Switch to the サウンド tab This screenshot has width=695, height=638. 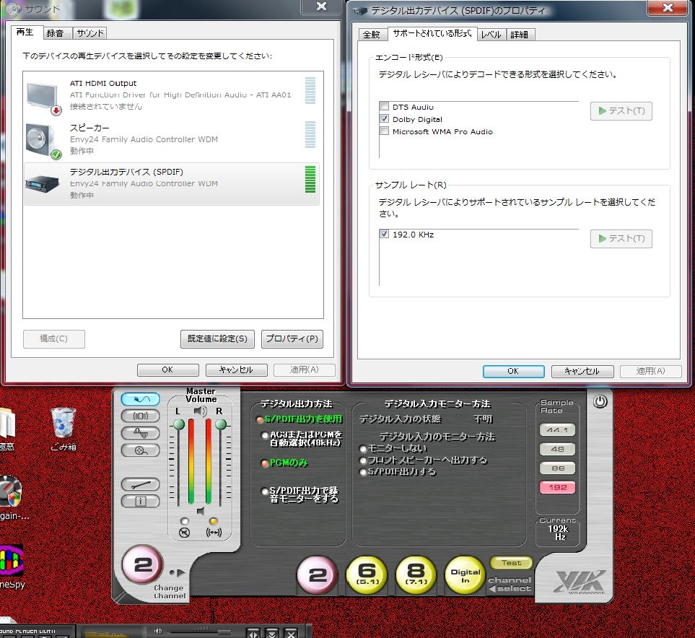click(x=90, y=33)
